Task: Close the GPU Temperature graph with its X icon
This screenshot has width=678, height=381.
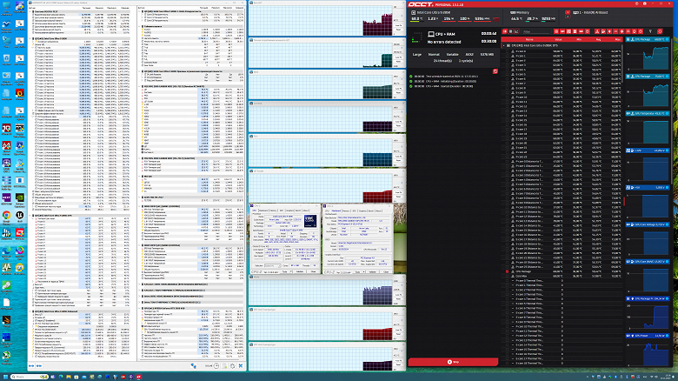Action: point(628,113)
